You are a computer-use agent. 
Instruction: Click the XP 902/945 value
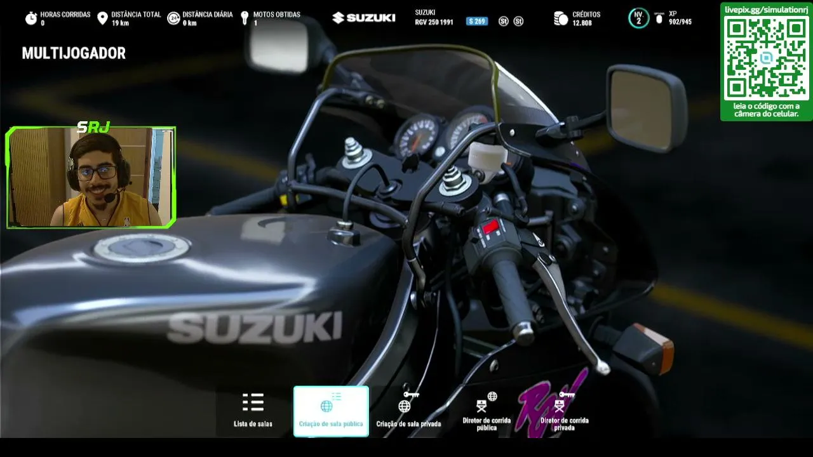coord(680,22)
